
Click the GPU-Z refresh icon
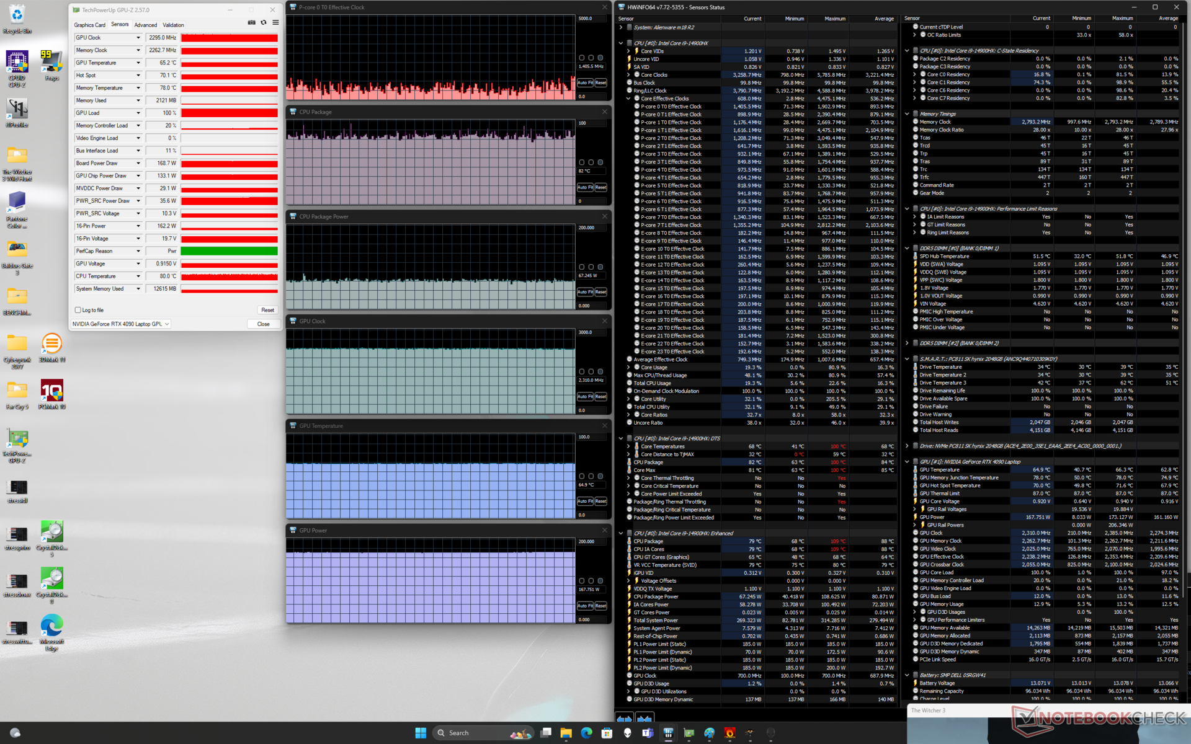(x=264, y=22)
